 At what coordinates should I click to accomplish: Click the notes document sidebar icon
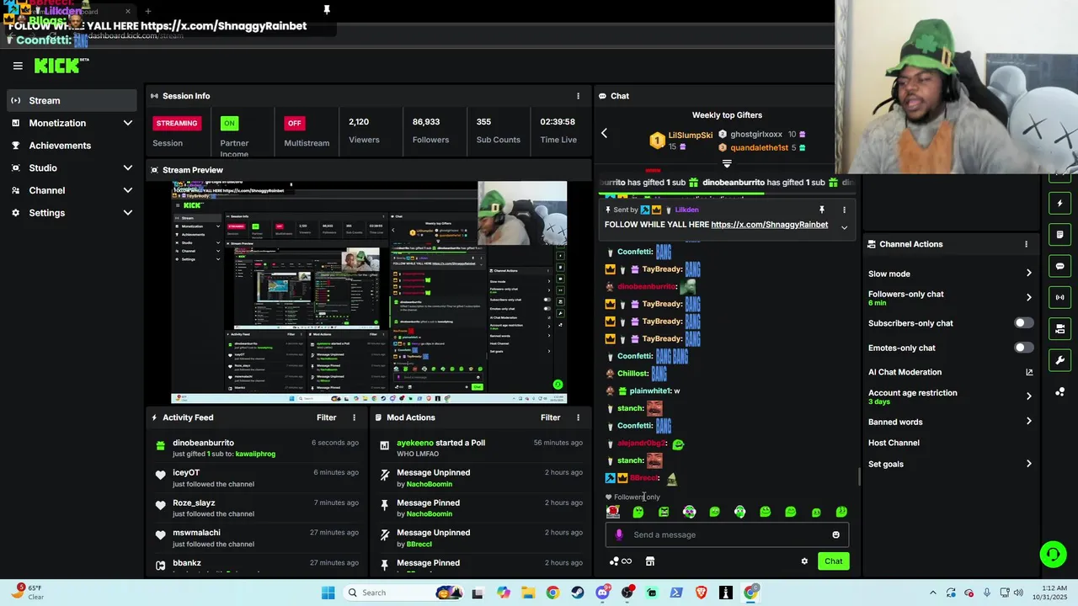click(x=1059, y=235)
